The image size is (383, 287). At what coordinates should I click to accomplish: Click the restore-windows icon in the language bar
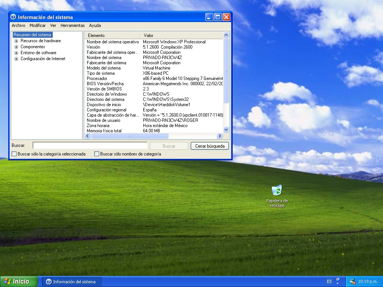point(337,279)
